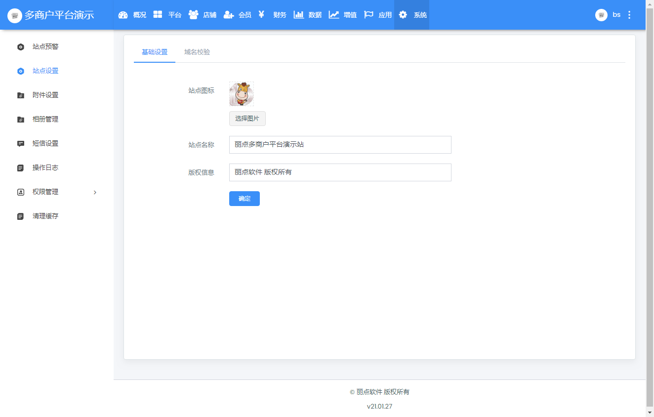Screen dimensions: 654x417
Task: Click the 平台 grid icon
Action: pos(158,14)
